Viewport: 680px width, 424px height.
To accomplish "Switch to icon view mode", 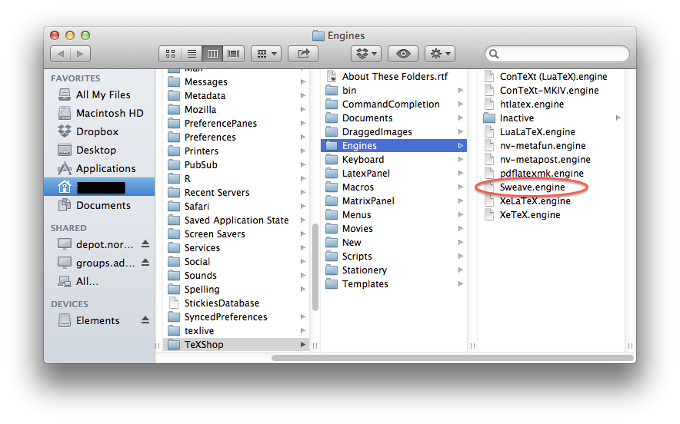I will pyautogui.click(x=170, y=54).
